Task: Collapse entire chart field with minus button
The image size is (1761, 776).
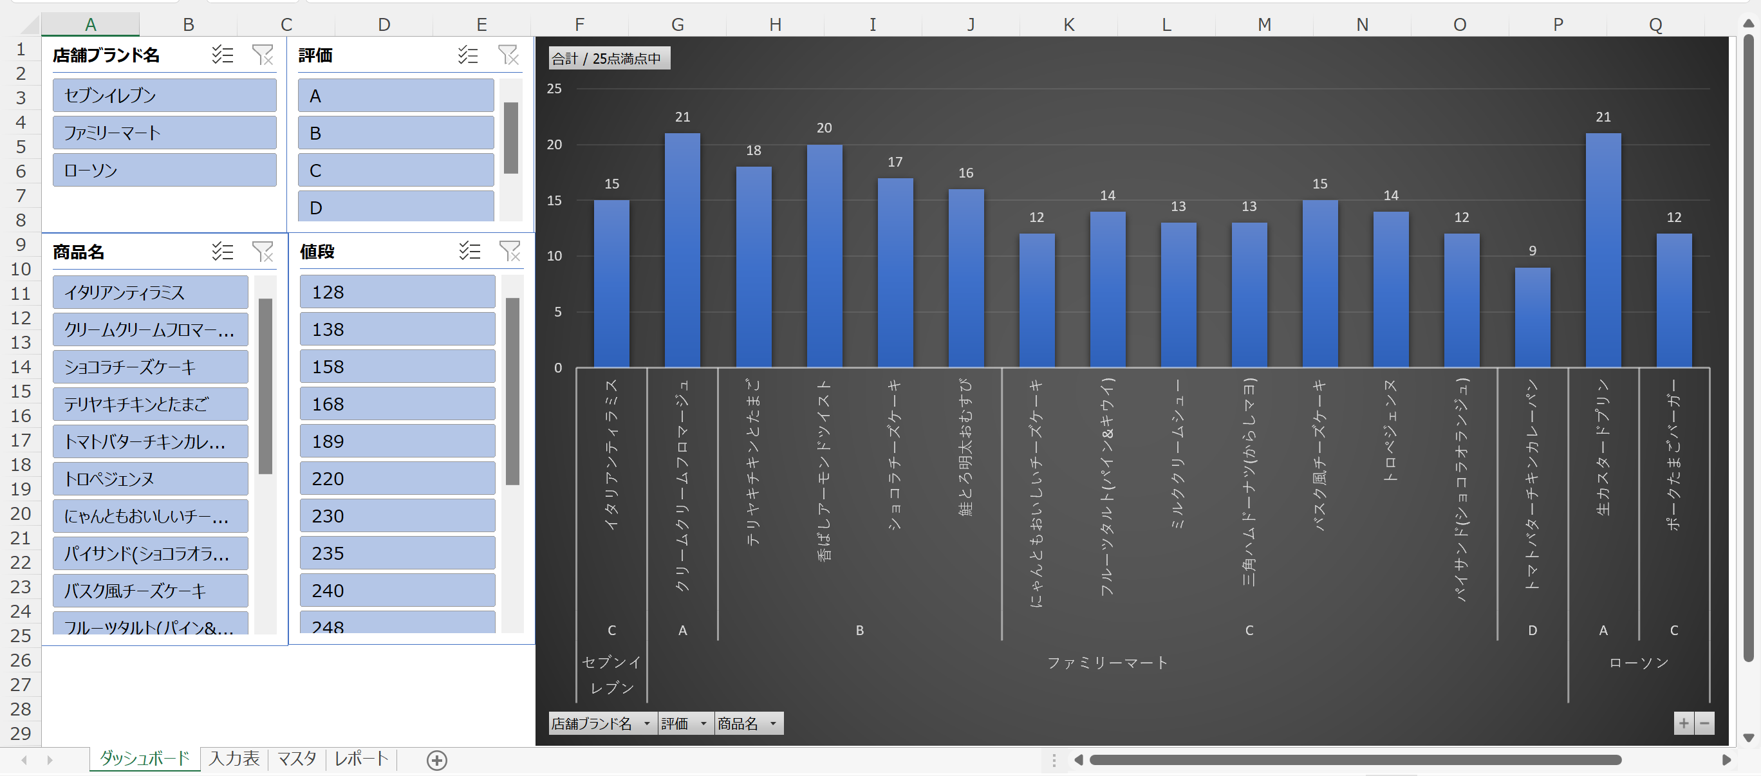Action: point(1704,723)
